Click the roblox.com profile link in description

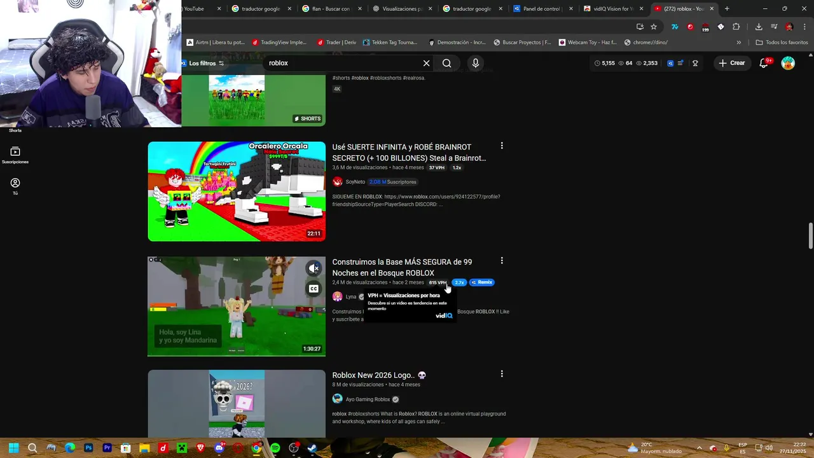(442, 197)
